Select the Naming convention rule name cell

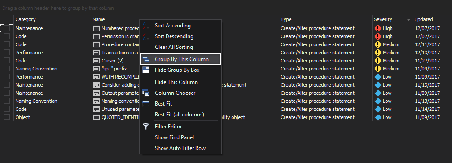coord(120,101)
